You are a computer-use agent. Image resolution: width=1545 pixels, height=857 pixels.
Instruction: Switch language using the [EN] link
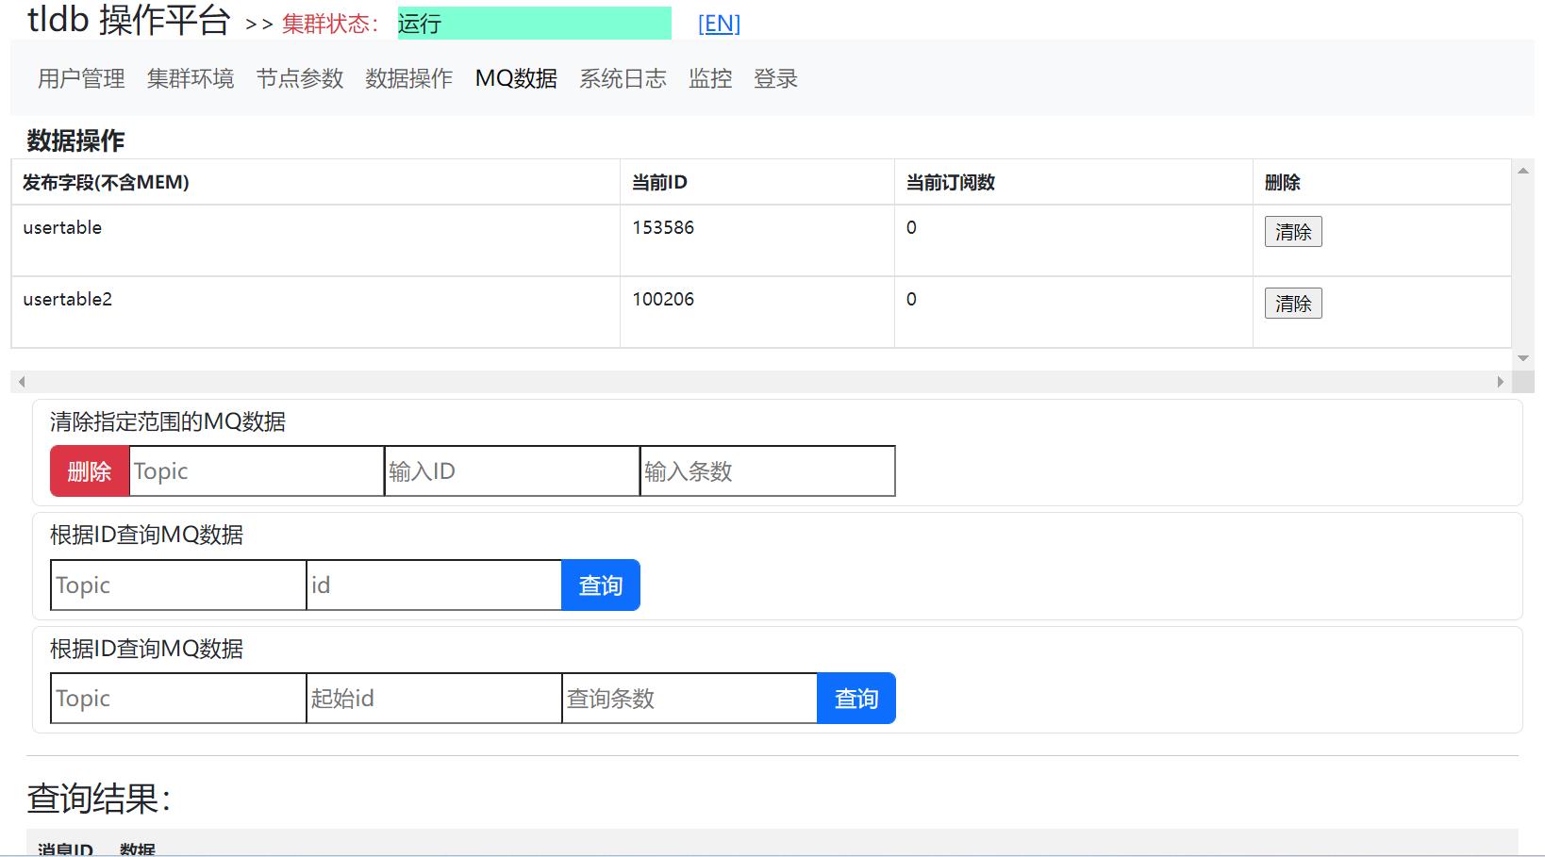719,24
